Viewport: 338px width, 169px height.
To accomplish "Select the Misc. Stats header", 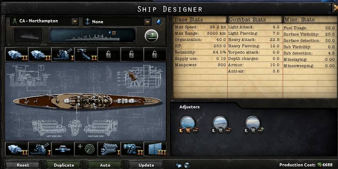I will coord(299,20).
